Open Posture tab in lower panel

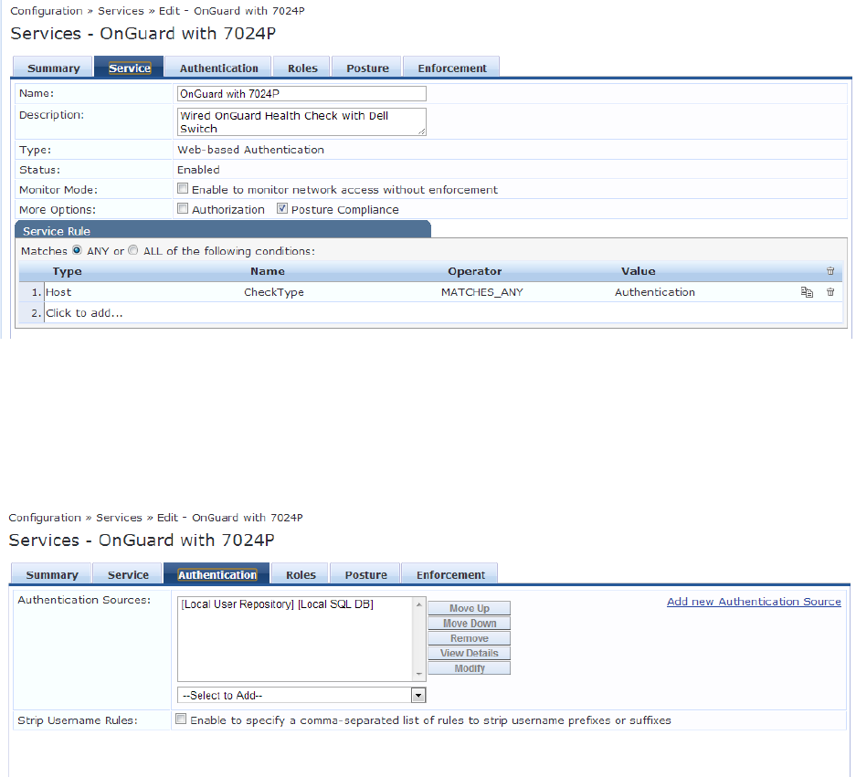(365, 574)
